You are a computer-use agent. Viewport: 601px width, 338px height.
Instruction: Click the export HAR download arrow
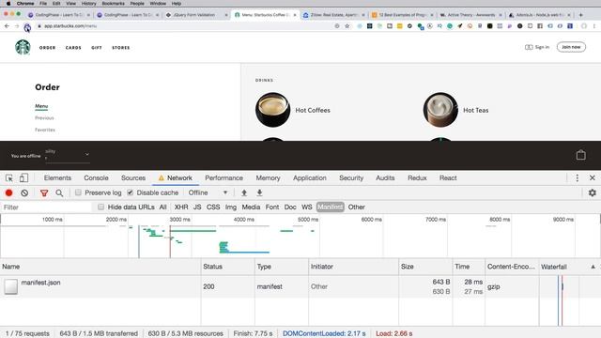pyautogui.click(x=259, y=192)
